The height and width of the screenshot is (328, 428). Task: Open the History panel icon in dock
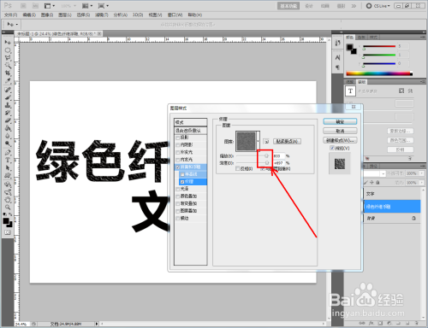338,44
